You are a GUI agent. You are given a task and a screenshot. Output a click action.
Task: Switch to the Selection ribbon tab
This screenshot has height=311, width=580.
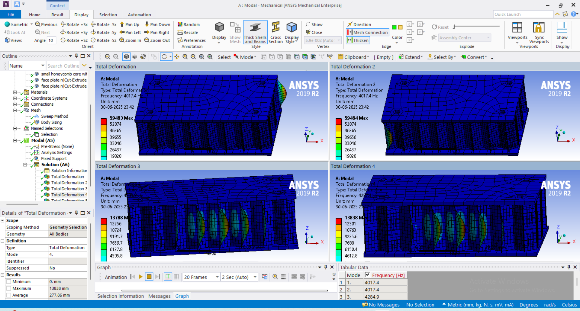coord(108,14)
